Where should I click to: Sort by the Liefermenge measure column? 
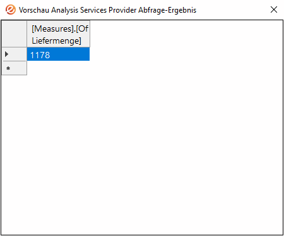point(59,34)
